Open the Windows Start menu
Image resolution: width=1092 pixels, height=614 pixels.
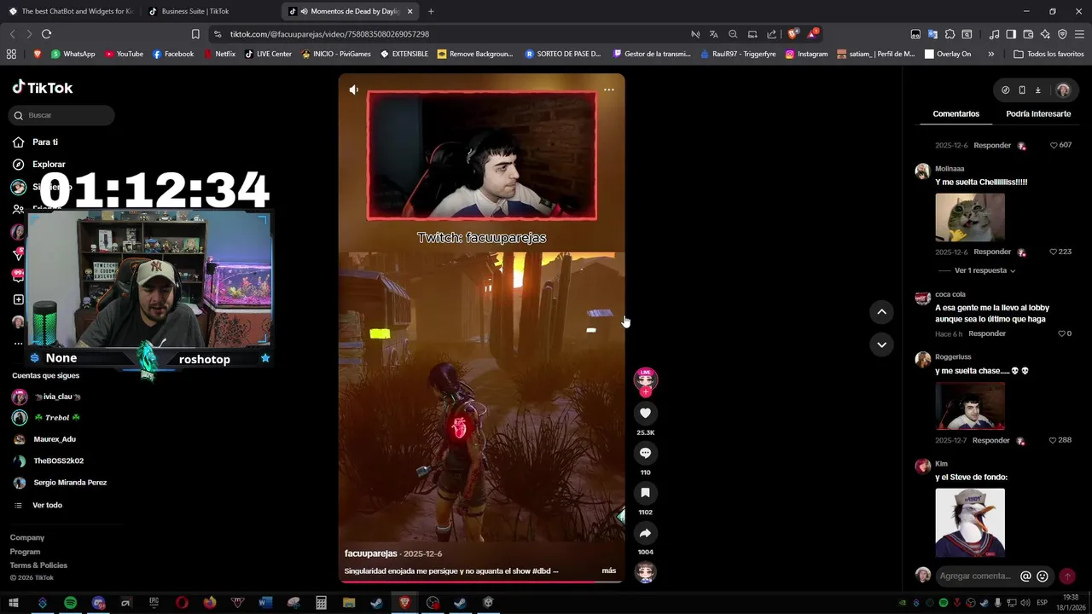coord(14,603)
